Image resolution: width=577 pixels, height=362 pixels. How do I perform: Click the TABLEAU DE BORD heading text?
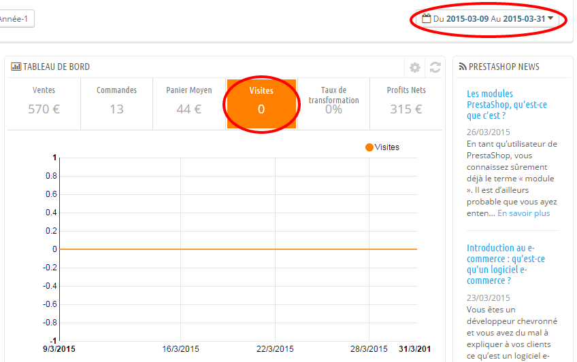pos(56,67)
